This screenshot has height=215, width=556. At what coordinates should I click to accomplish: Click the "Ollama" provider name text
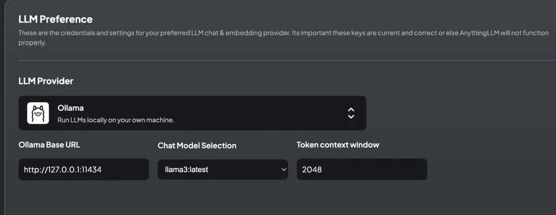pos(70,109)
